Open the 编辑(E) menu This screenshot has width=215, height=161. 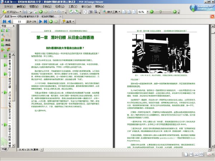pos(21,6)
